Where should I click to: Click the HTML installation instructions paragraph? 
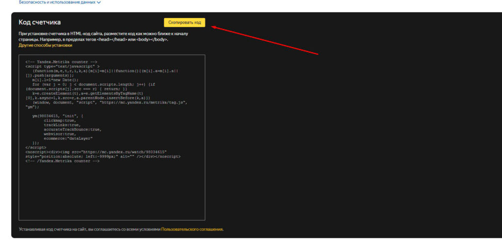103,36
